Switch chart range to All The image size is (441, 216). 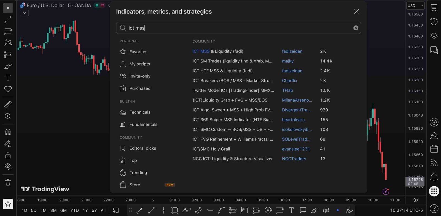point(103,210)
